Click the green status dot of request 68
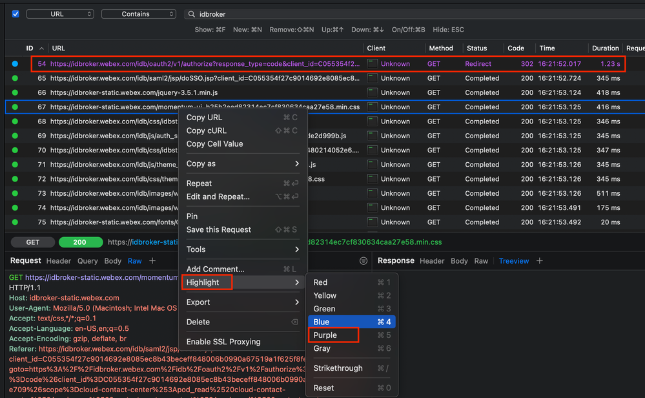The image size is (645, 398). coord(15,121)
